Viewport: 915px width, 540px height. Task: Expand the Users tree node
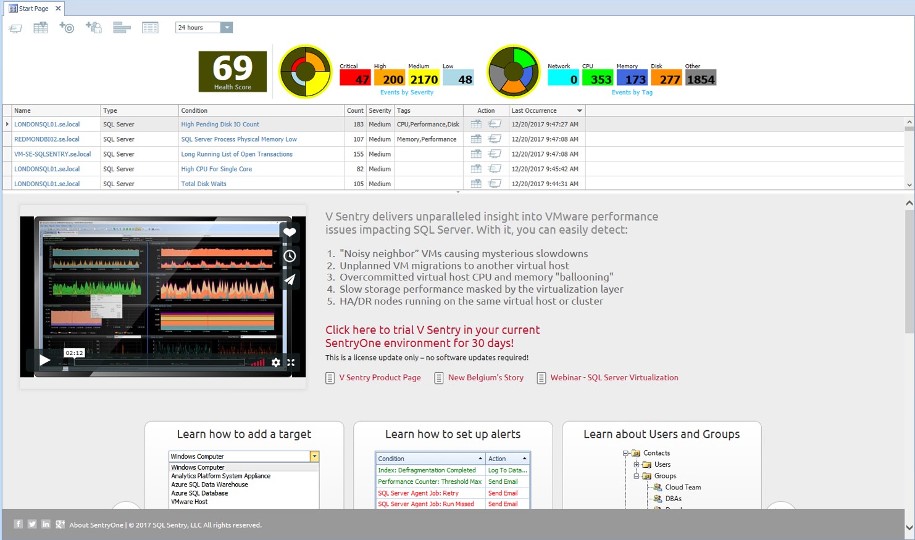click(637, 465)
